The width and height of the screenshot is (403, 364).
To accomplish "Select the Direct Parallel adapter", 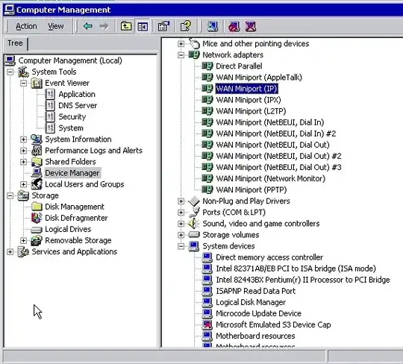I will point(239,66).
